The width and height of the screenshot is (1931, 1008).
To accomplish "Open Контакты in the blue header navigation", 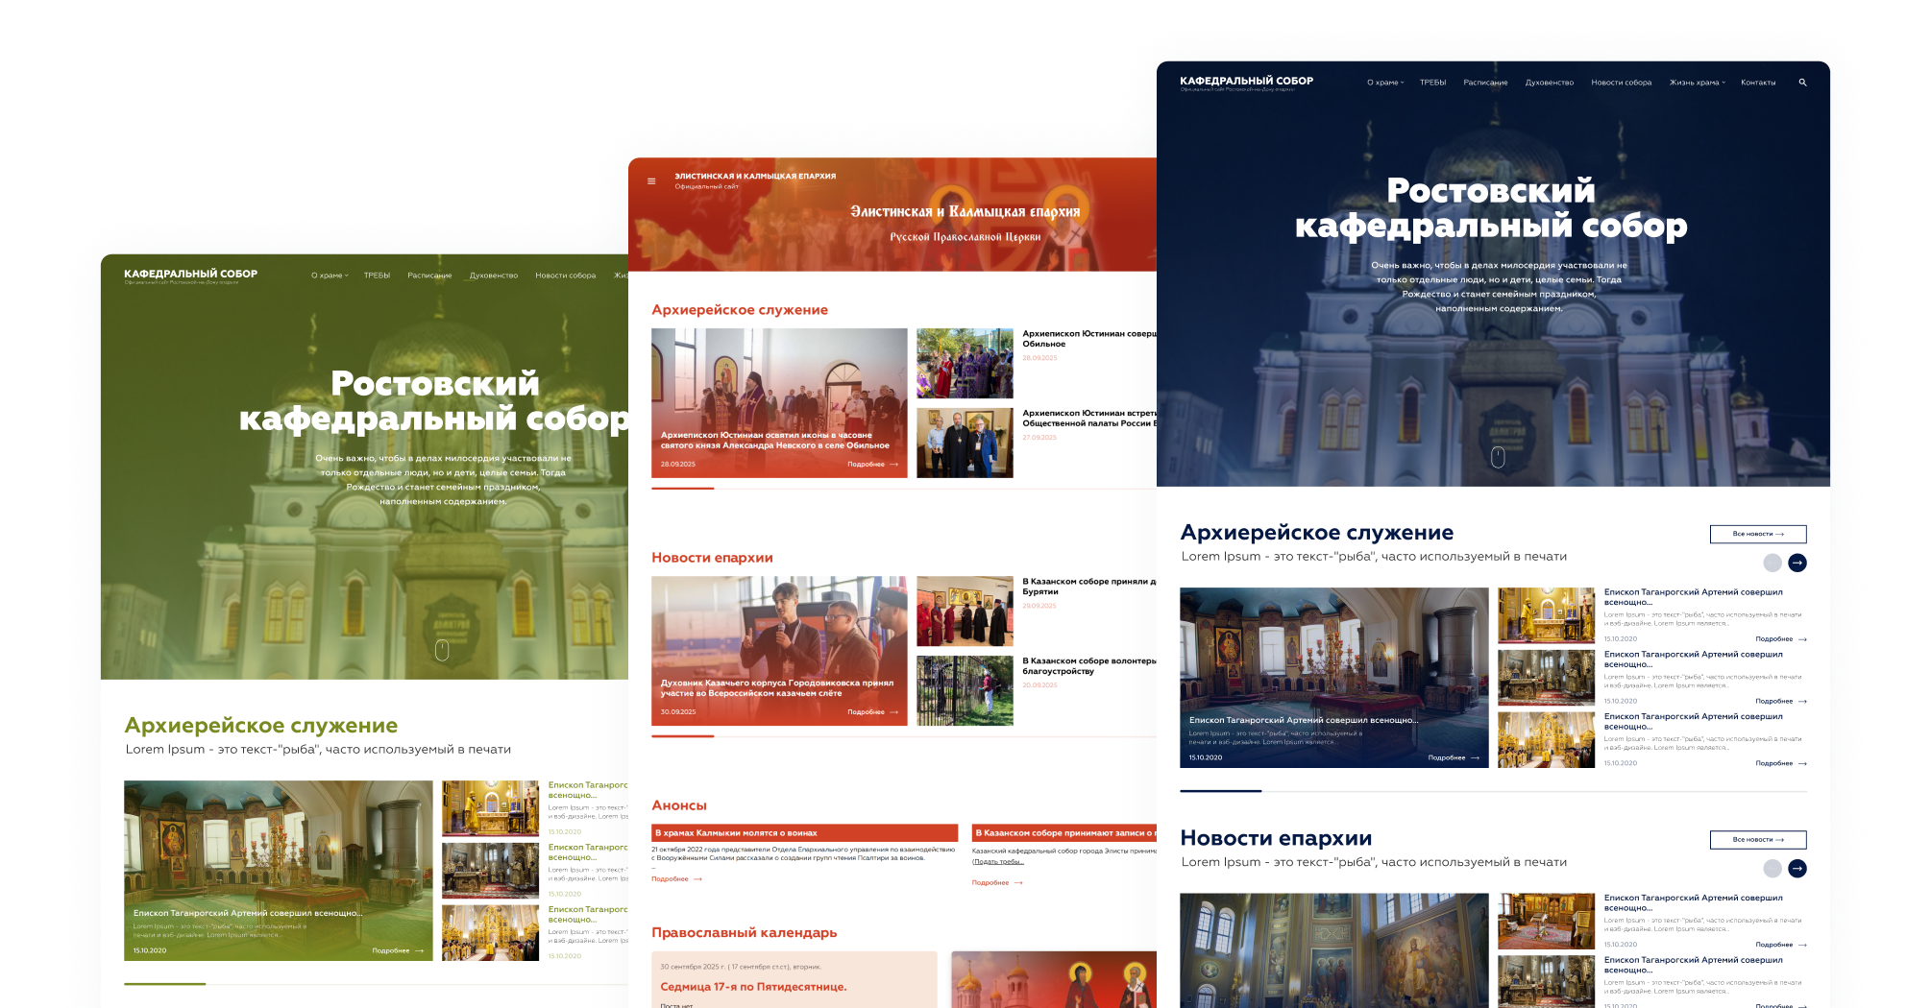I will pyautogui.click(x=1758, y=83).
